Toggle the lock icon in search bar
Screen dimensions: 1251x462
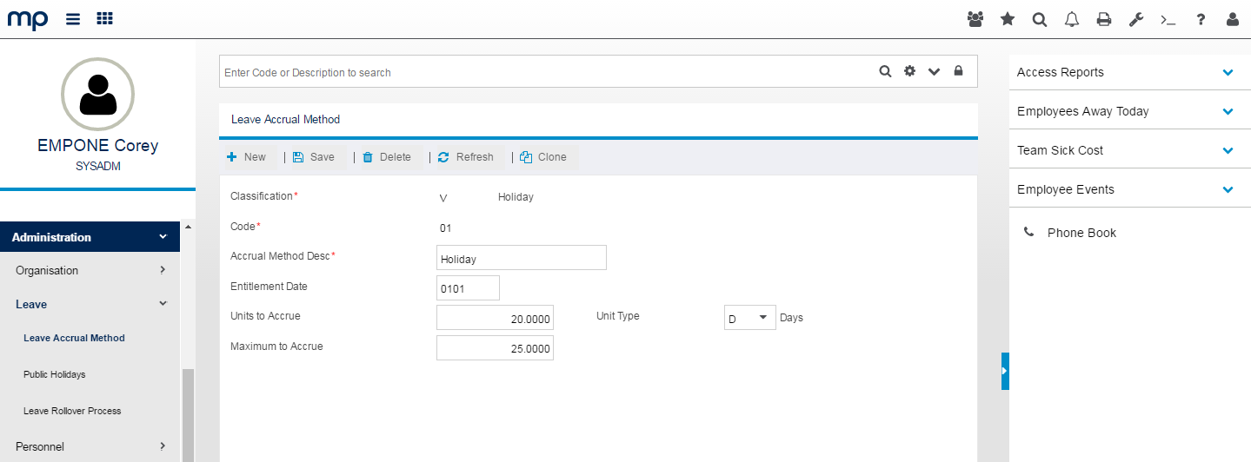point(959,71)
